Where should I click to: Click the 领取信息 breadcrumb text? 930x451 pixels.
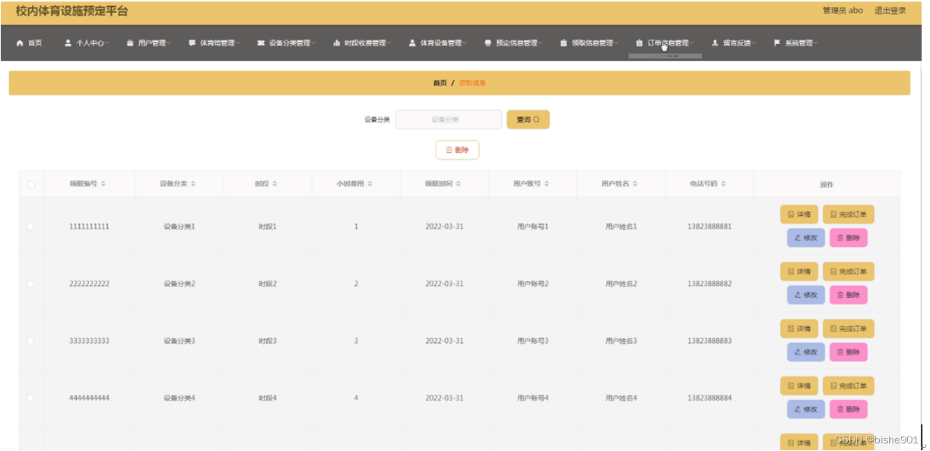click(471, 83)
